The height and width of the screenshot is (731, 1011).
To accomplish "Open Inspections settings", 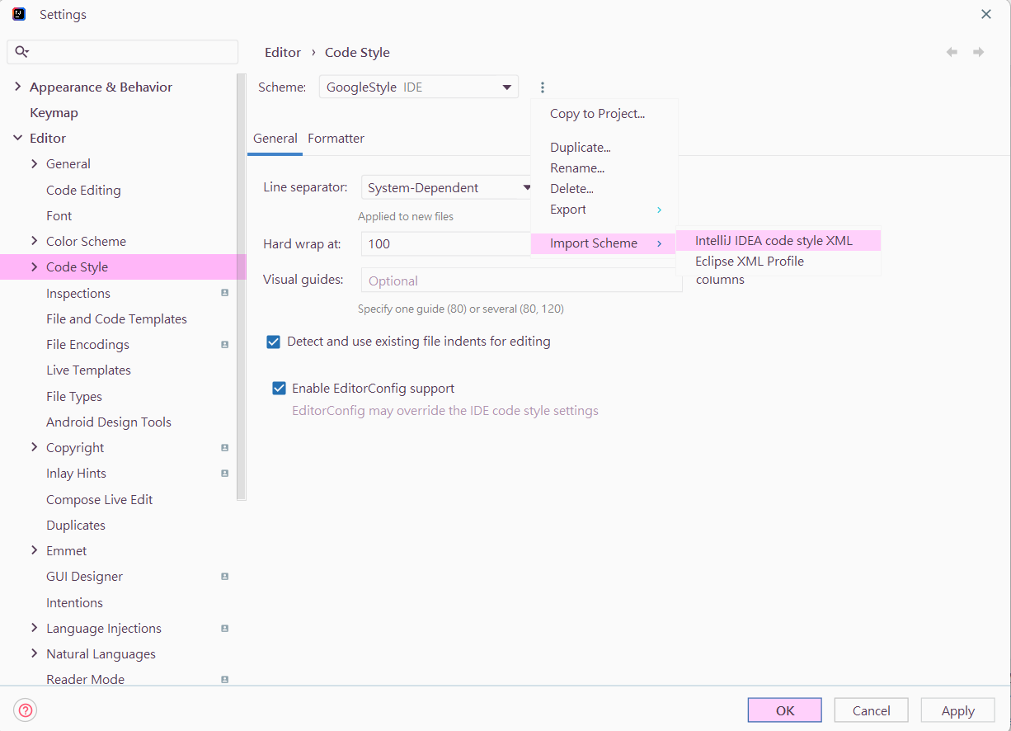I will point(78,293).
